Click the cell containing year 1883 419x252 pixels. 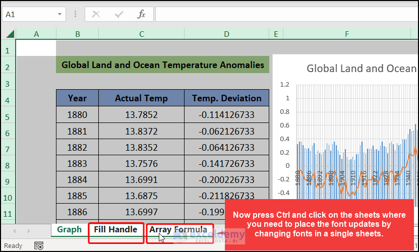point(77,163)
